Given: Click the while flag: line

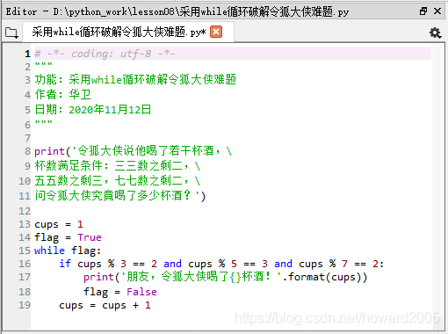Looking at the screenshot, I should [68, 250].
